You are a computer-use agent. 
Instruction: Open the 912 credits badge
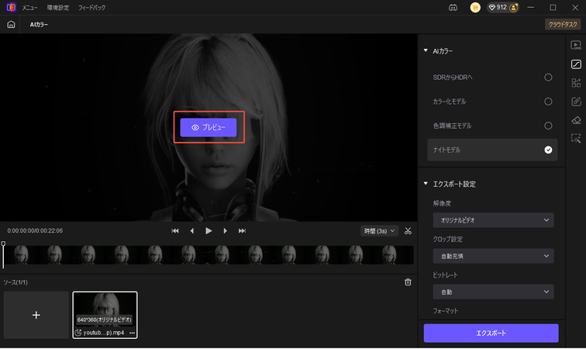[x=503, y=8]
